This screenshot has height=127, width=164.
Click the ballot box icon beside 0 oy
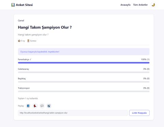[19, 41]
